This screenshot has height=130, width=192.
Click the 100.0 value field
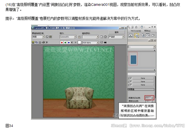point(148,101)
